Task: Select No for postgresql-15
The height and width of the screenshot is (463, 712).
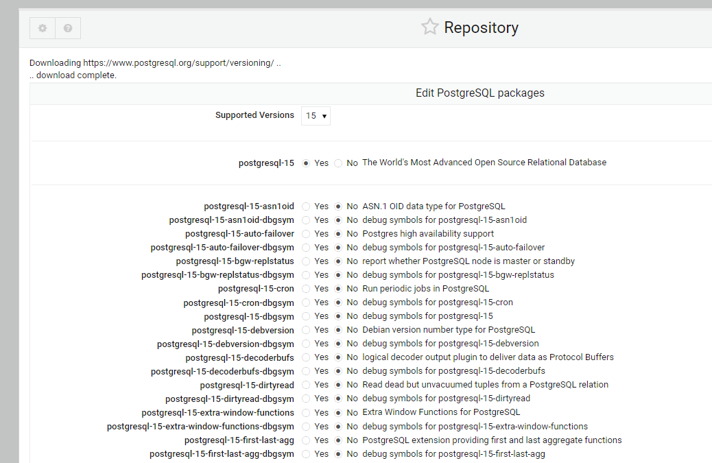Action: [x=338, y=163]
